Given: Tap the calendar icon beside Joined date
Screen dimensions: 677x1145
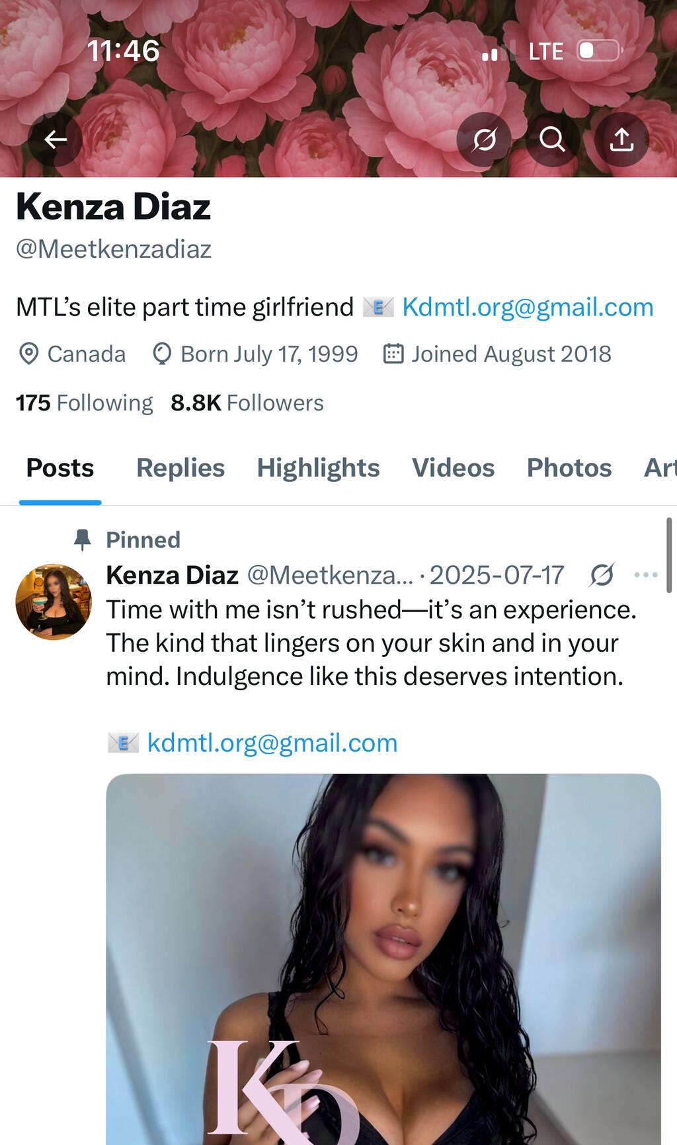Looking at the screenshot, I should click(x=393, y=354).
